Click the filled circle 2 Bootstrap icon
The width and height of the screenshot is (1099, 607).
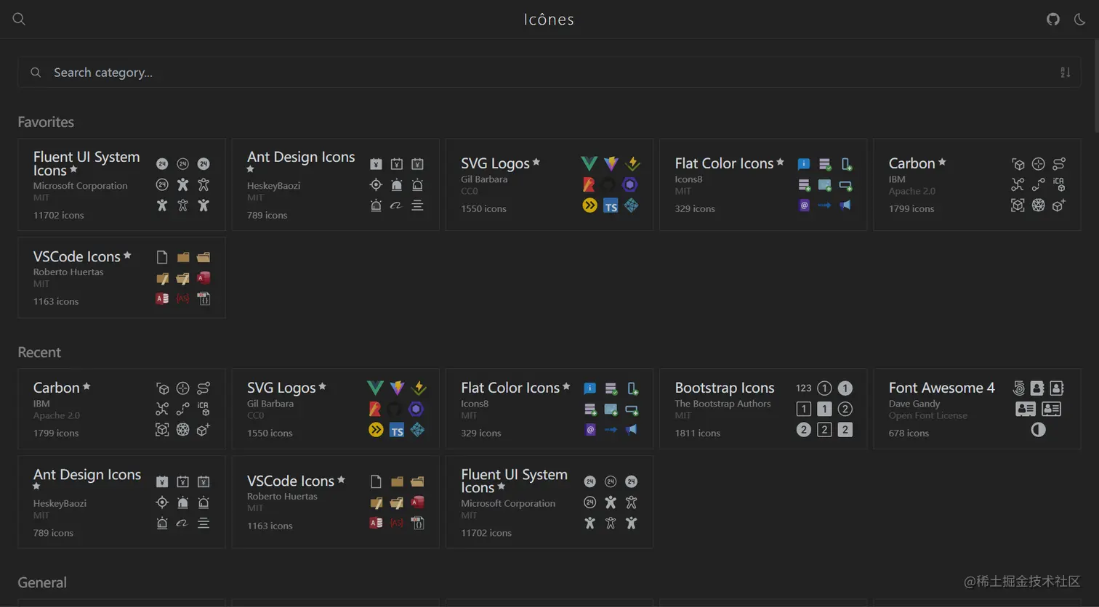click(x=803, y=429)
